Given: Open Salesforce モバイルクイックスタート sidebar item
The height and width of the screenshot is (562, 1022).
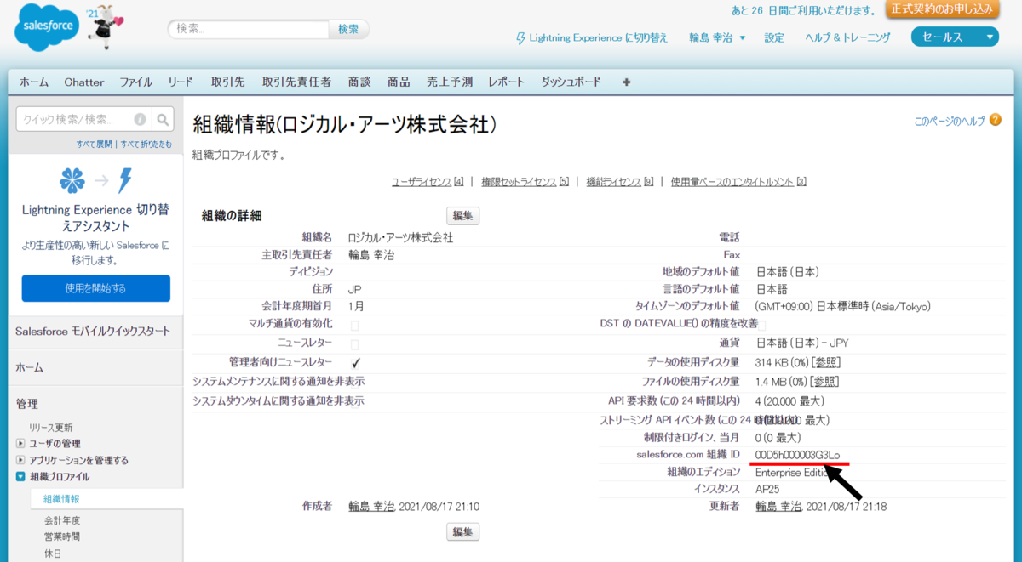Looking at the screenshot, I should coord(92,331).
